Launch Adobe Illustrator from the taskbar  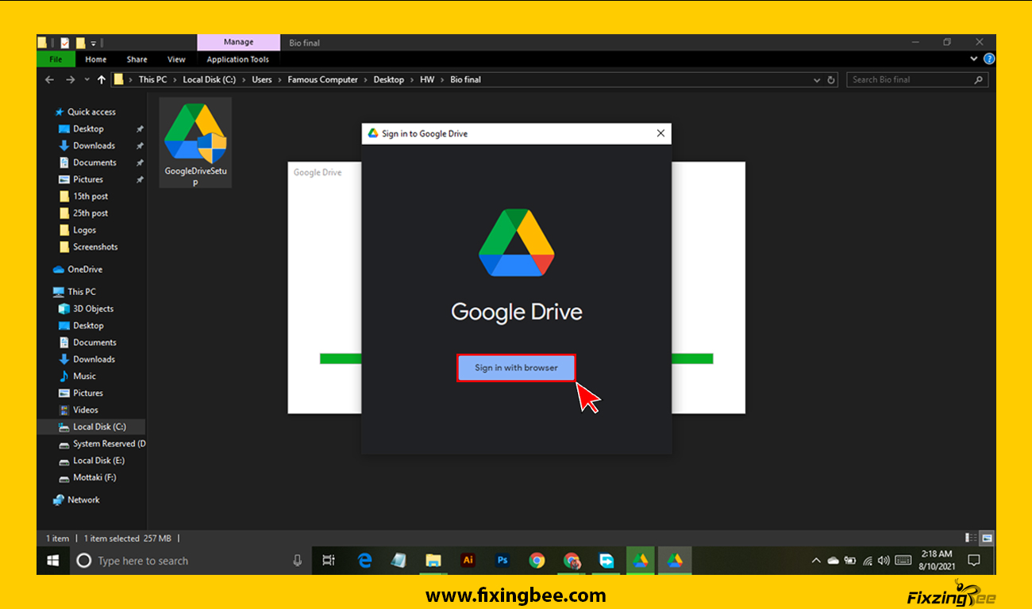468,561
